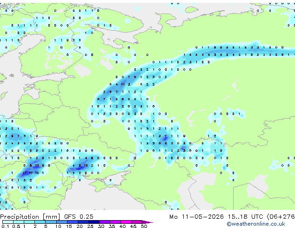Click the legend label "30"
The height and width of the screenshot is (228, 295).
pos(101,226)
